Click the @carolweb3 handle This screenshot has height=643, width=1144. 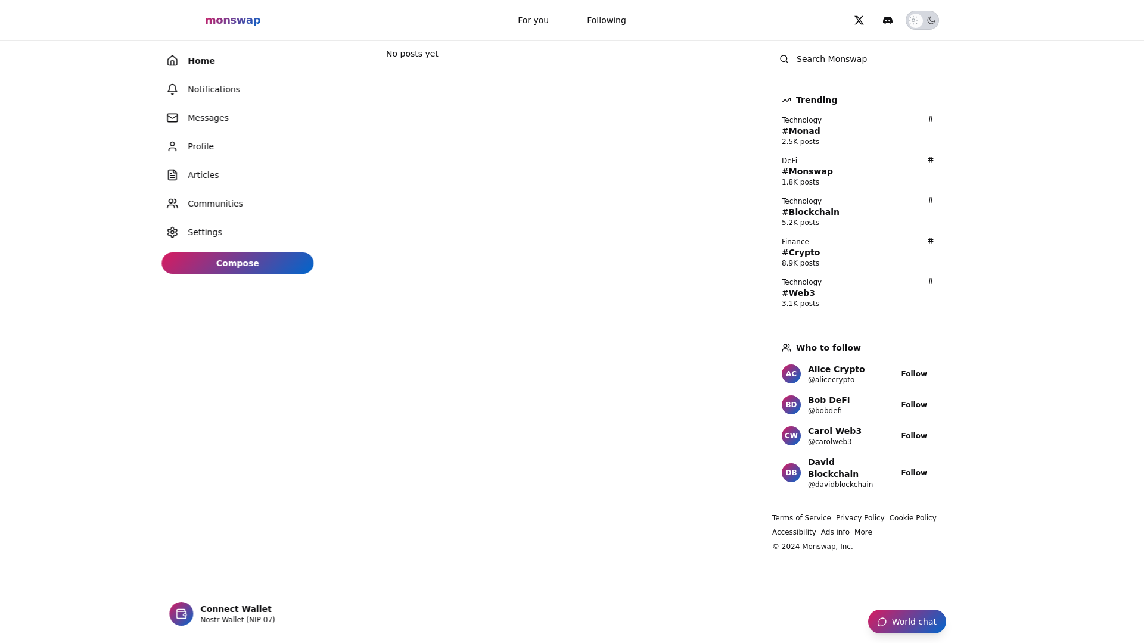click(830, 442)
